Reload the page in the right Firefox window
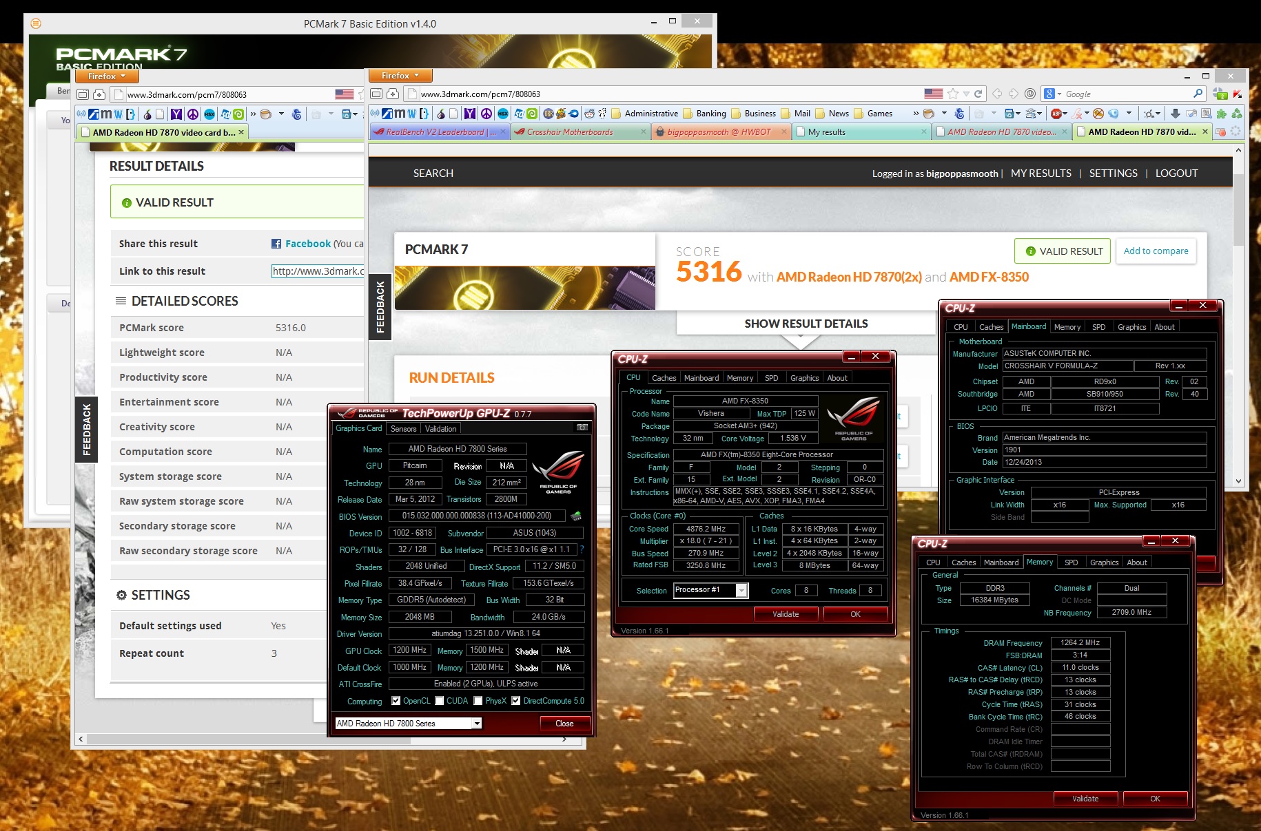Image resolution: width=1261 pixels, height=831 pixels. [x=978, y=94]
